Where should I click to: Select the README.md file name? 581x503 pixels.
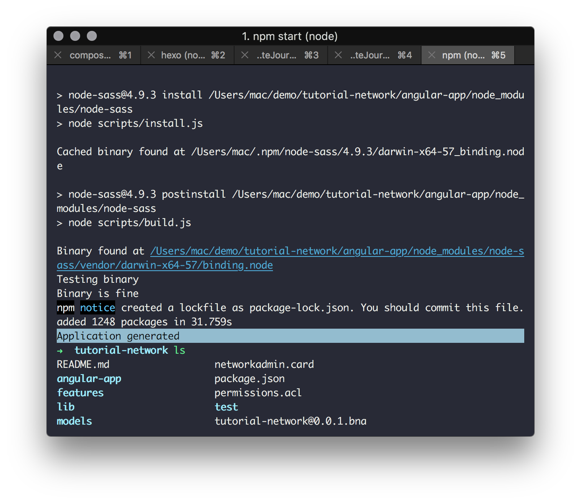(x=83, y=364)
